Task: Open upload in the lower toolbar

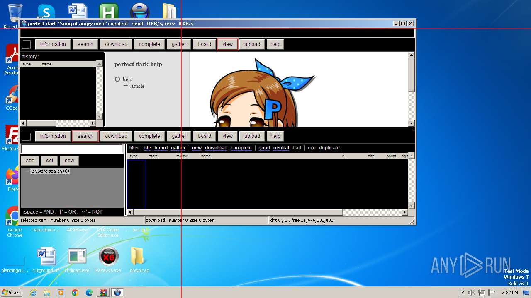Action: (252, 136)
